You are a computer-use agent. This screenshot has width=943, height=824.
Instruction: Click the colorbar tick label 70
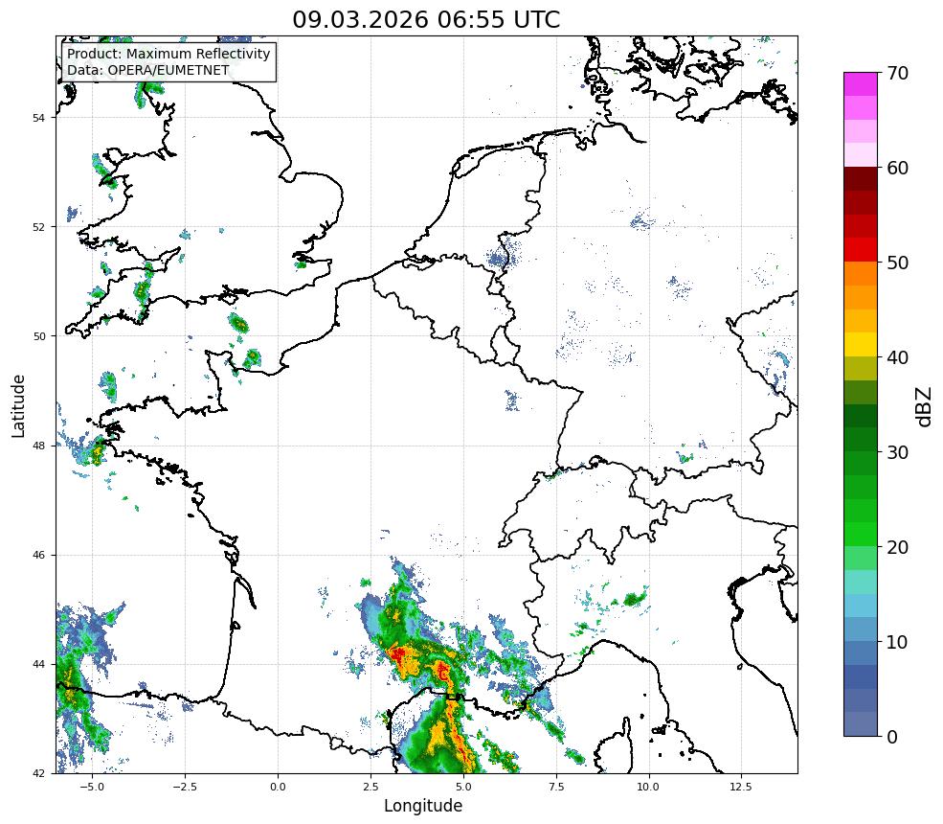coord(897,74)
